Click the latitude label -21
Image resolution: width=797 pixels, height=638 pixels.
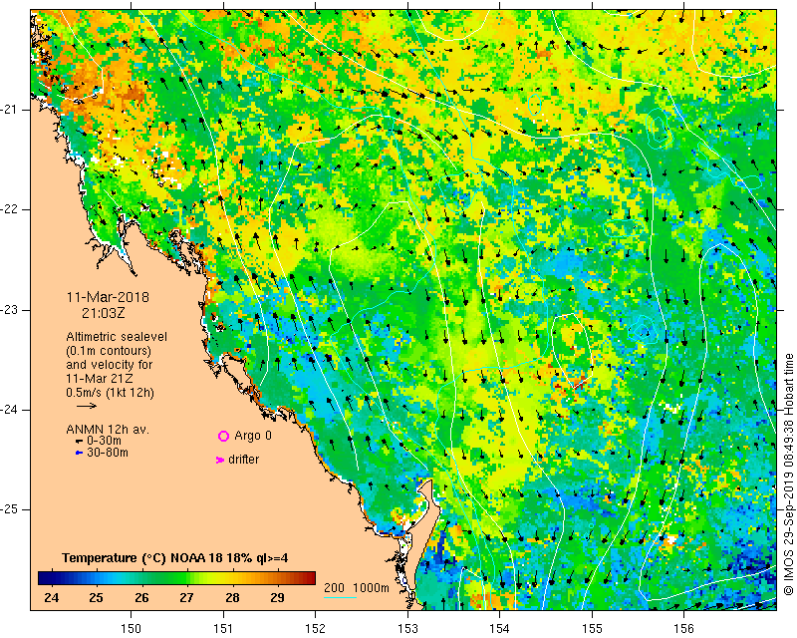coord(9,110)
